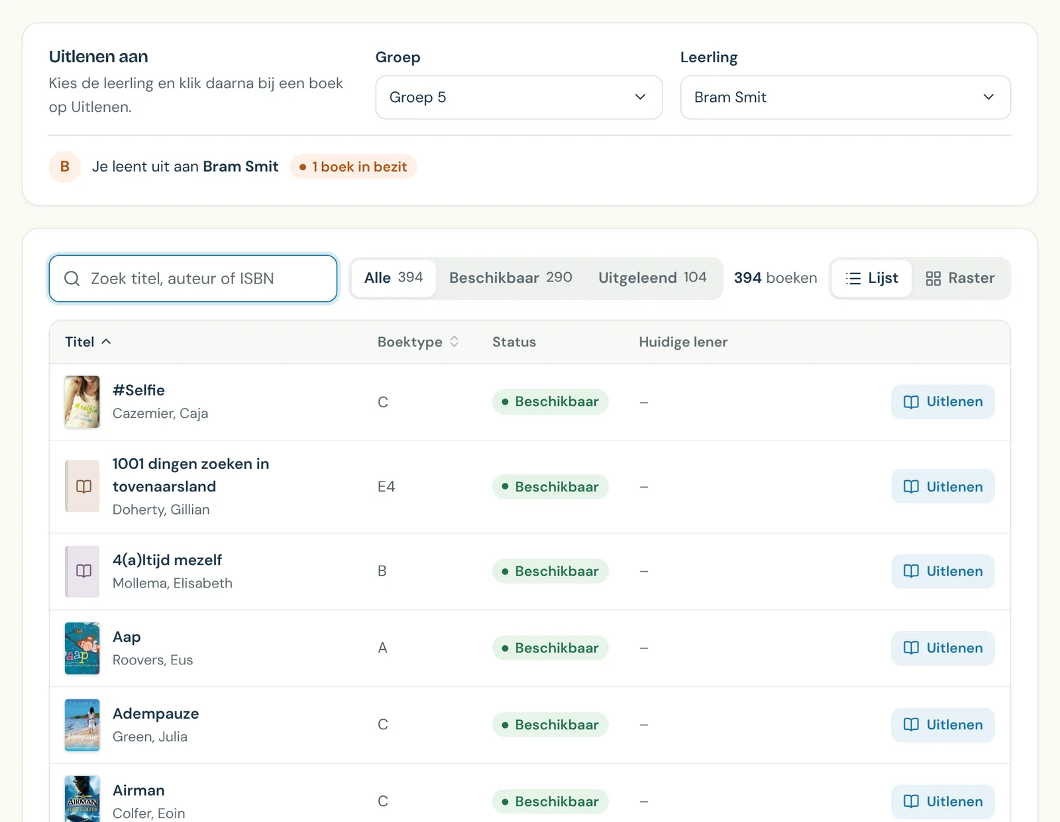Sort by Boektype column
This screenshot has width=1060, height=822.
click(418, 342)
